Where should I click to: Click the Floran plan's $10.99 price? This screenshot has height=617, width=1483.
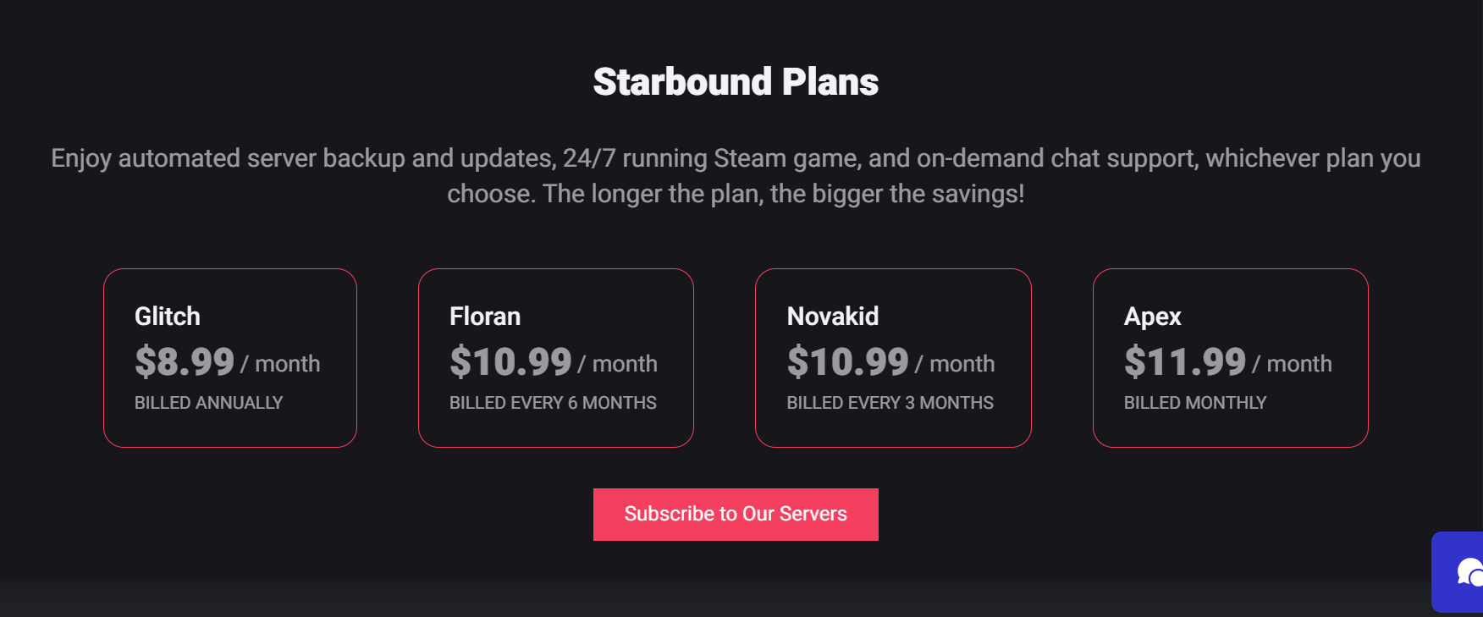(x=510, y=362)
